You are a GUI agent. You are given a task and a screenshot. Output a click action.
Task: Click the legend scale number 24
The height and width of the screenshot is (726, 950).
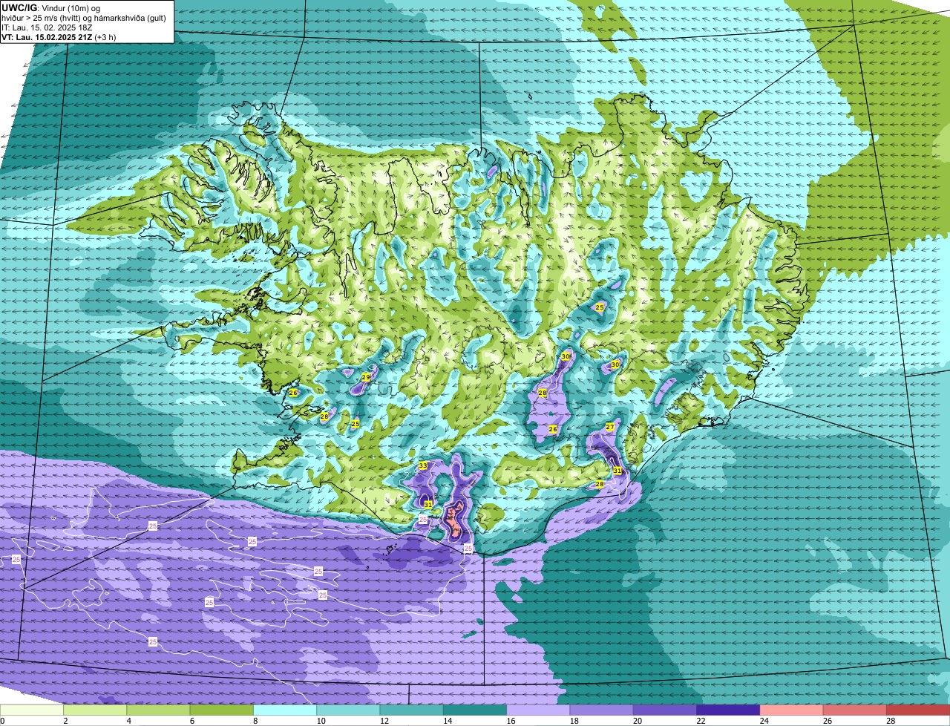coord(764,721)
